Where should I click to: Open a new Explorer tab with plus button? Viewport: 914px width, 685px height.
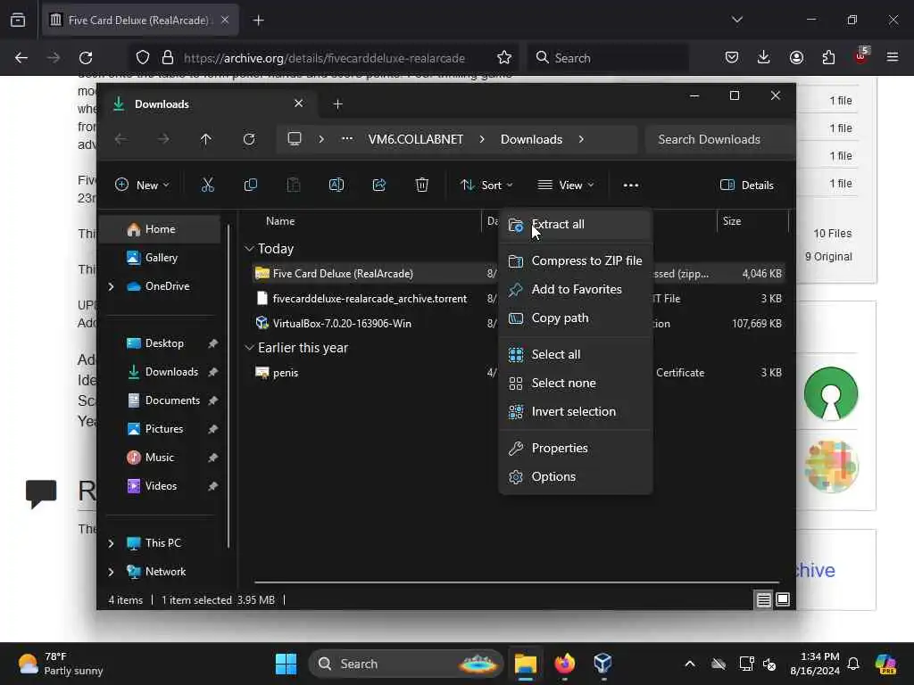337,104
